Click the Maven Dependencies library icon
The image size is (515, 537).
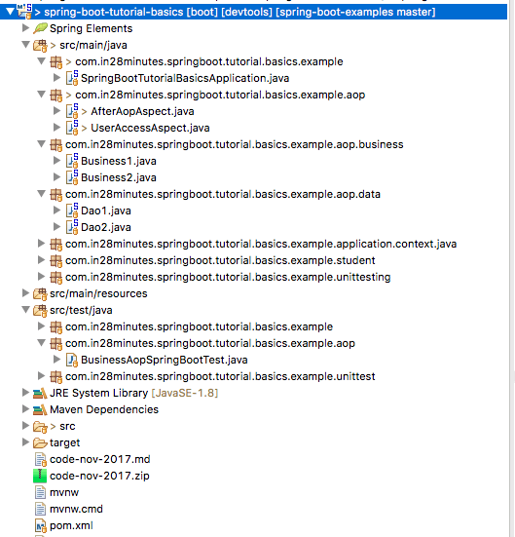40,409
